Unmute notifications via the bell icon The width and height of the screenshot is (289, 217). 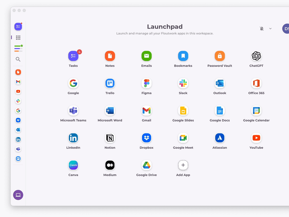coord(261,28)
